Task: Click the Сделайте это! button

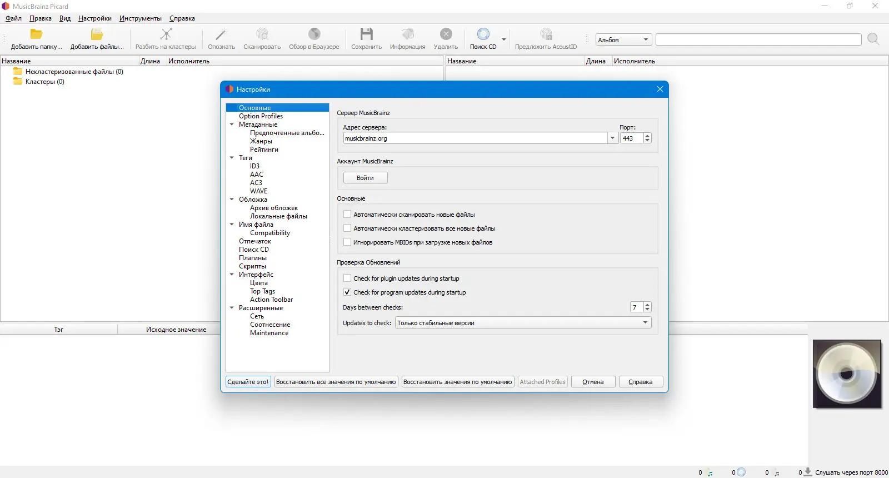Action: pyautogui.click(x=248, y=382)
